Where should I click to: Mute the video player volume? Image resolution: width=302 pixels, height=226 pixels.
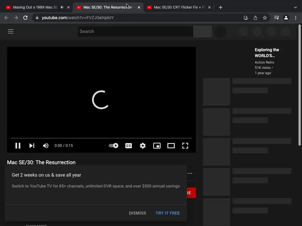tap(46, 146)
